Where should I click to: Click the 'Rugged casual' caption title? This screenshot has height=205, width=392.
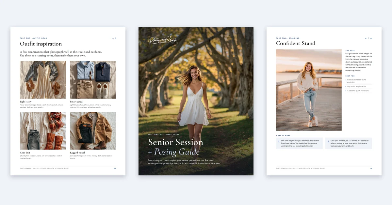pyautogui.click(x=77, y=153)
